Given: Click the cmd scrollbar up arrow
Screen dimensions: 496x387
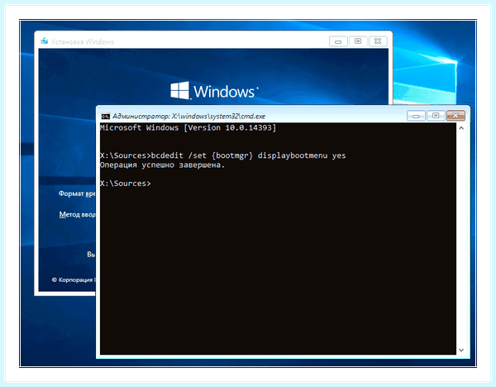Looking at the screenshot, I should tap(461, 128).
